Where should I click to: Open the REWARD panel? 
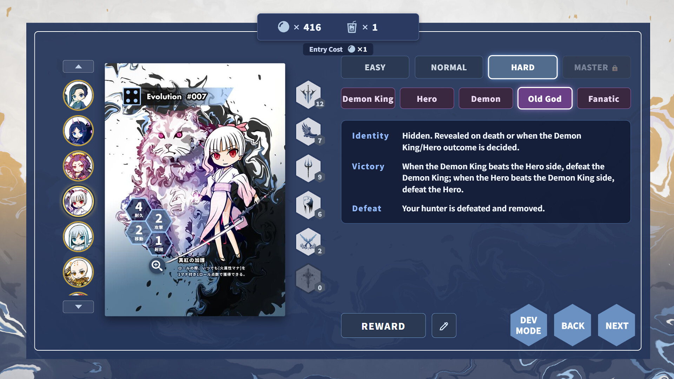[x=383, y=326]
